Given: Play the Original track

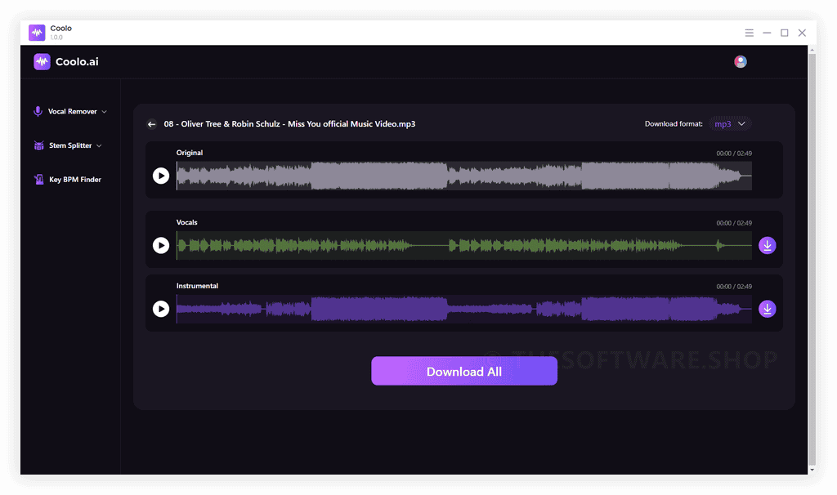Looking at the screenshot, I should point(161,176).
